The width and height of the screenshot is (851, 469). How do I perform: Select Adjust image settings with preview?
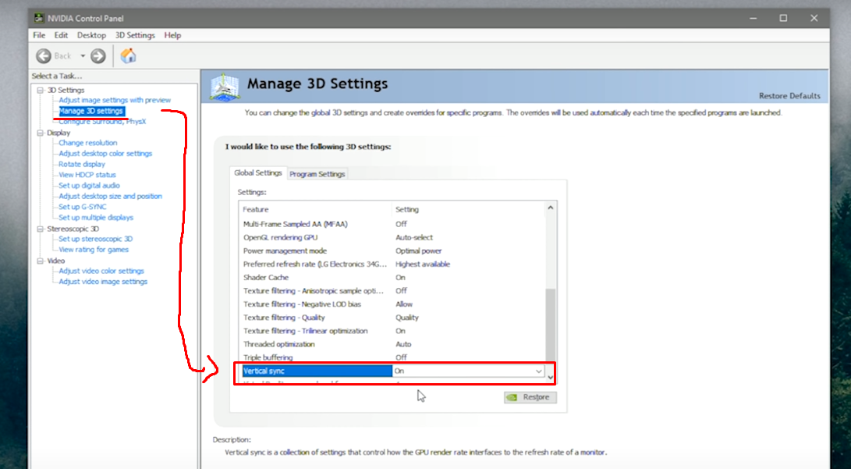114,100
